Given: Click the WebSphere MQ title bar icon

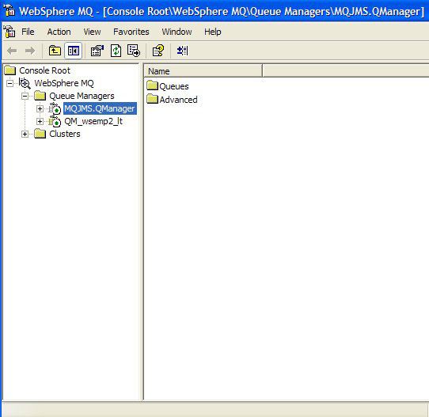Looking at the screenshot, I should [9, 10].
